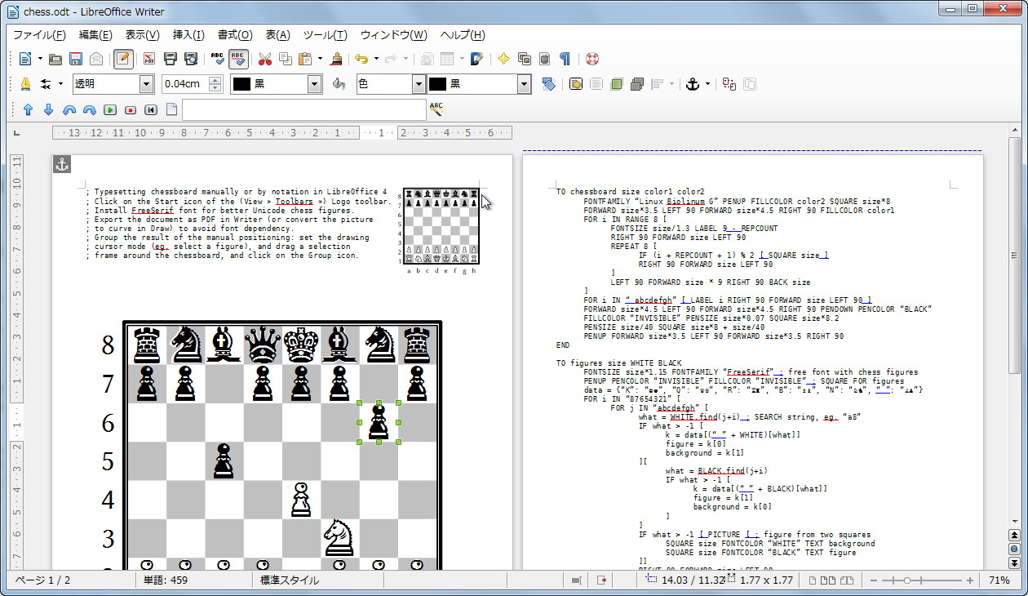Click the Logo turtle Forward arrow
Image resolution: width=1028 pixels, height=596 pixels.
tap(28, 109)
